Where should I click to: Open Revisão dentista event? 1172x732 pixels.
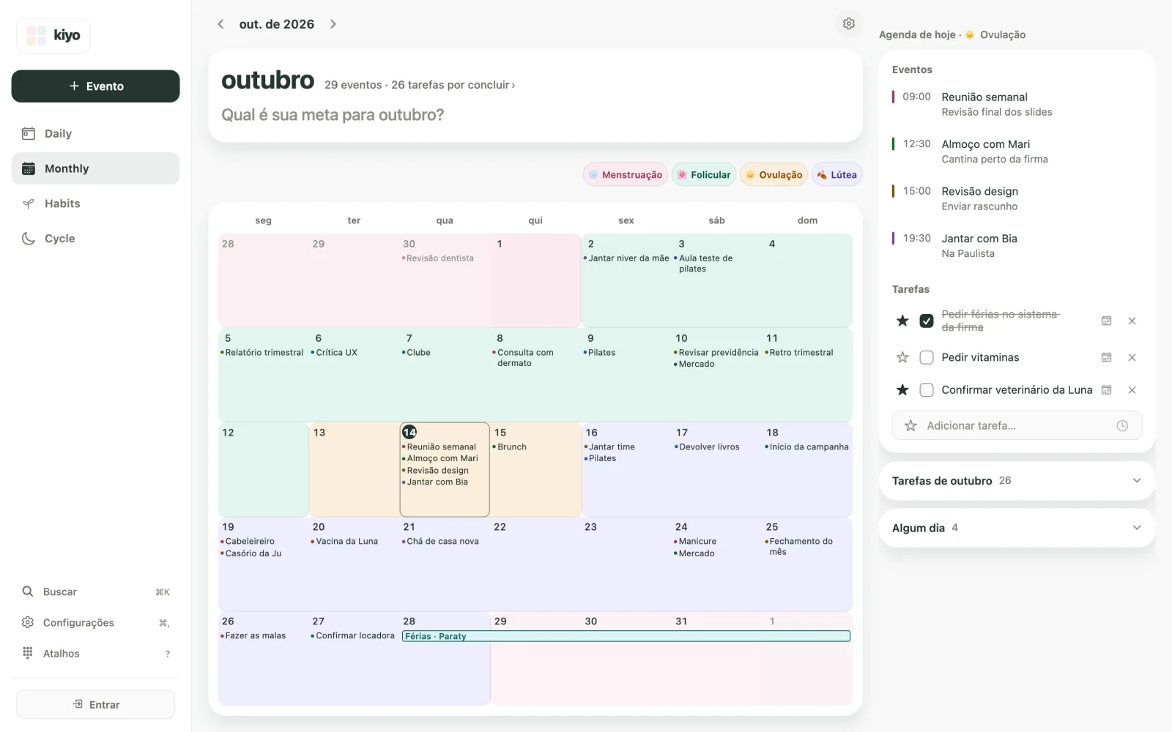[x=437, y=258]
